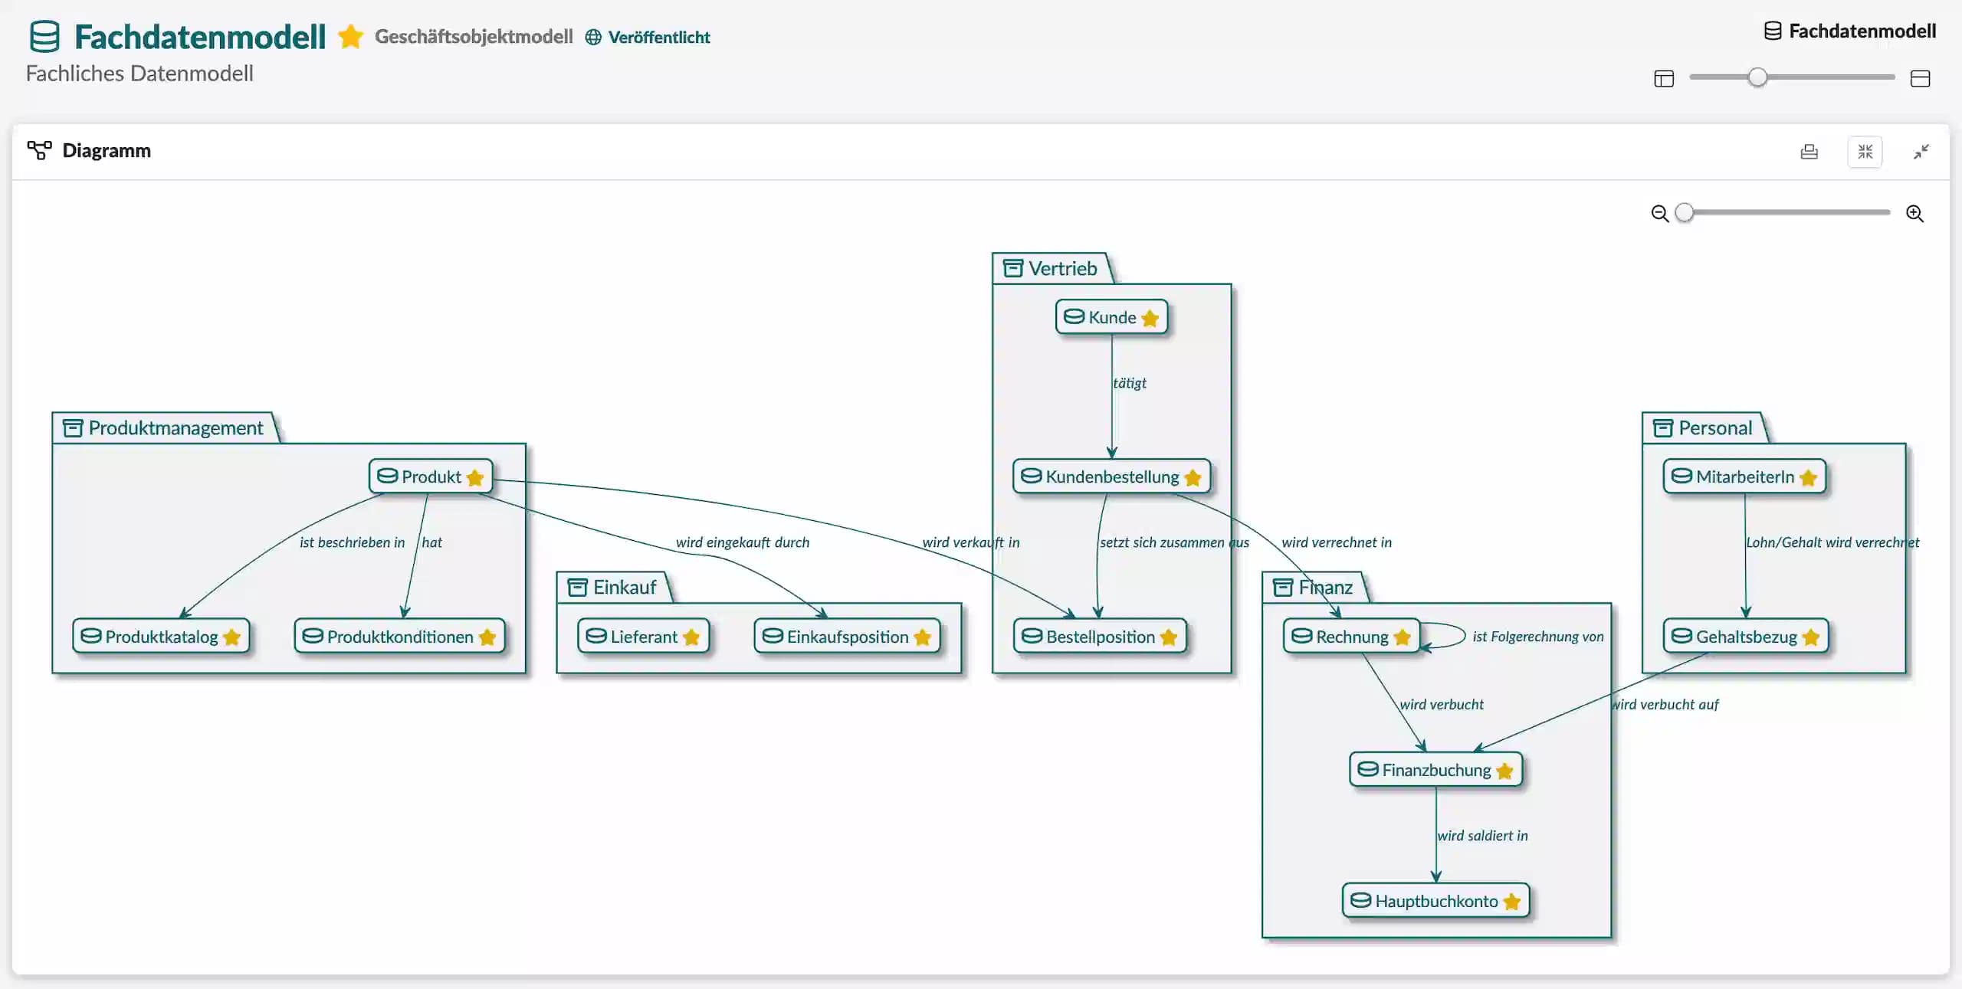This screenshot has height=989, width=1962.
Task: Click the Fachdatenmodell database icon in header
Action: (44, 37)
